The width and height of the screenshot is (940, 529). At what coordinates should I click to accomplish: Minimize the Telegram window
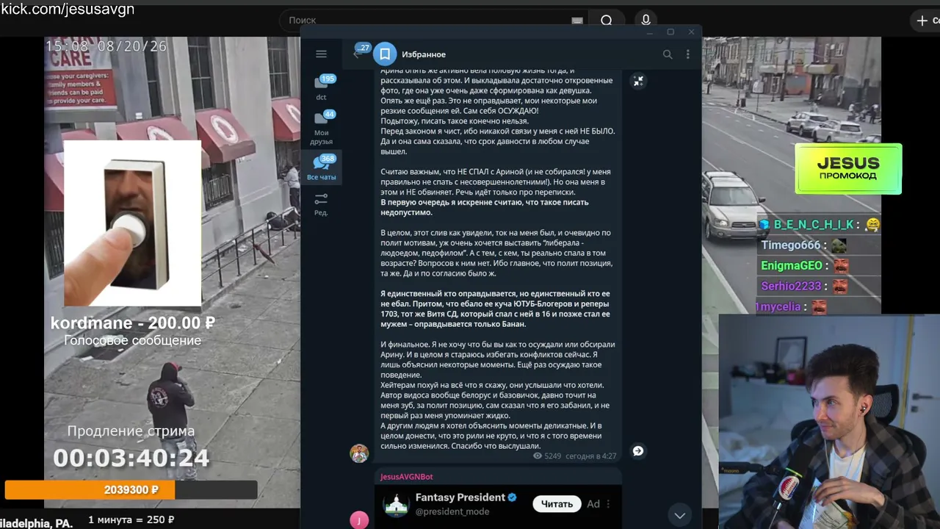point(649,32)
